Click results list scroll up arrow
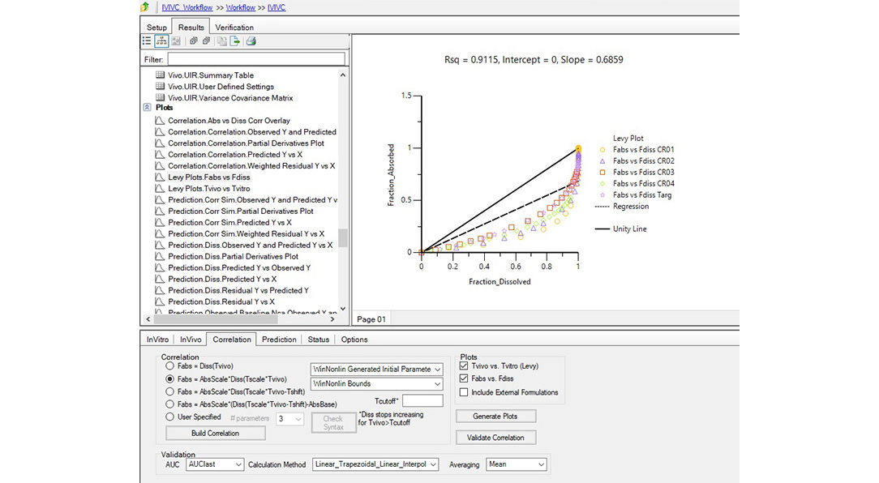This screenshot has height=483, width=879. pos(342,75)
